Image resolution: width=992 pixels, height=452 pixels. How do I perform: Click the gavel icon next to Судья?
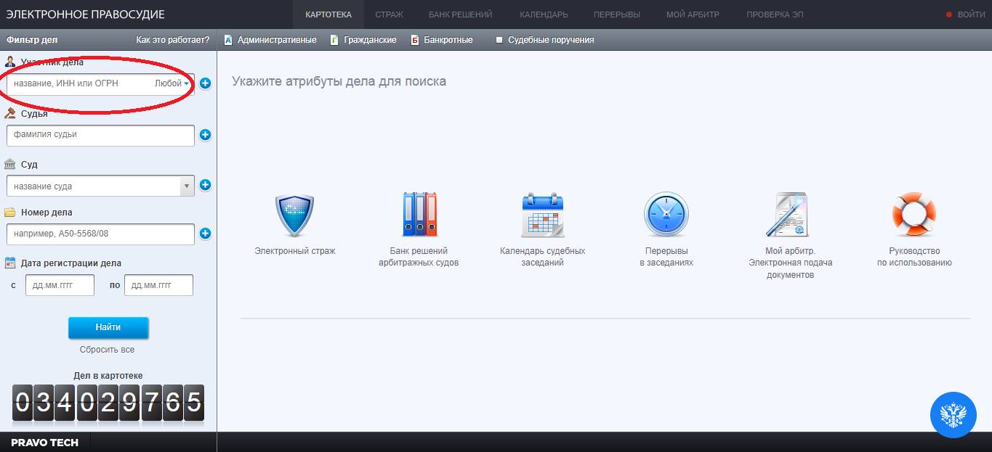pyautogui.click(x=10, y=113)
